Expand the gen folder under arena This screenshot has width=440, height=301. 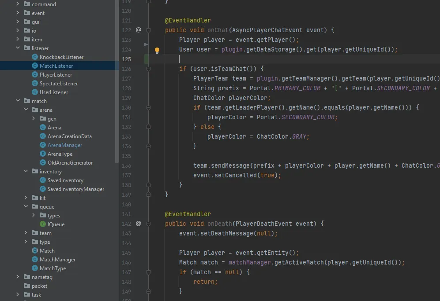[x=34, y=119]
